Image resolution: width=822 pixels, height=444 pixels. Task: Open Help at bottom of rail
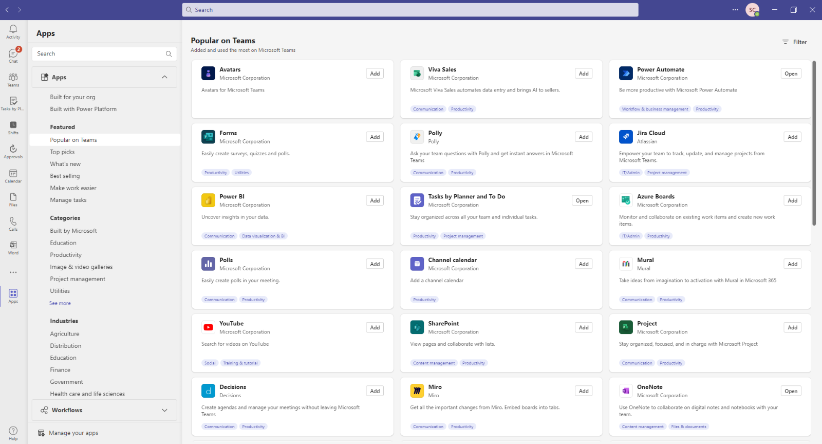[13, 433]
